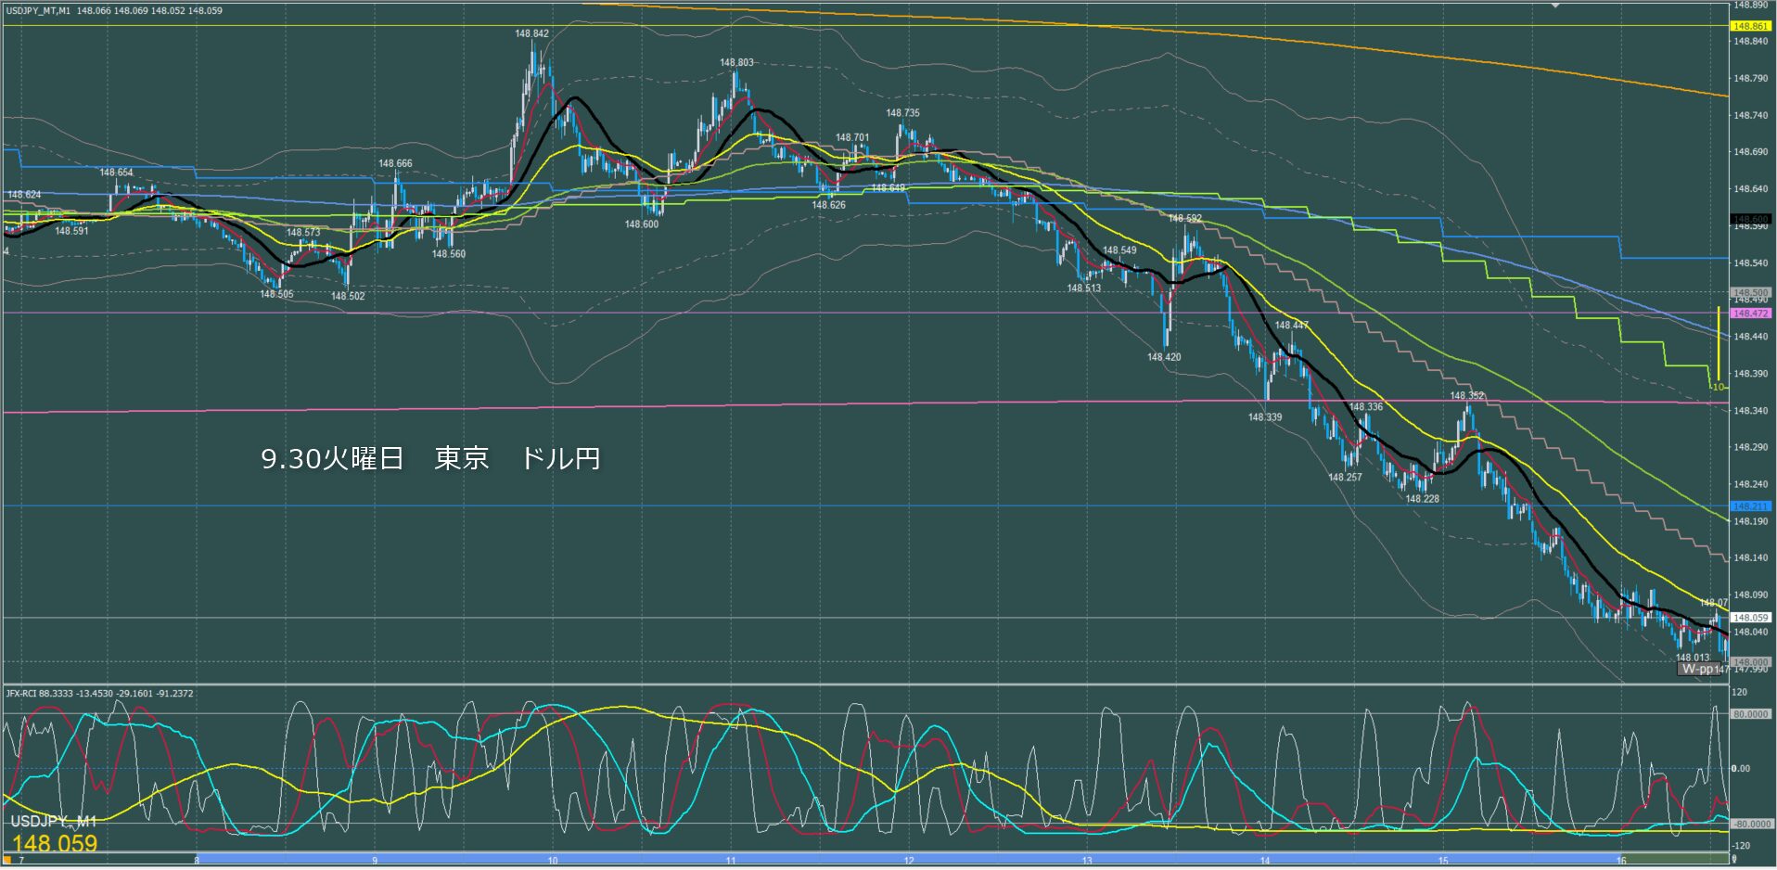
Task: Click the orange square marker at bottom-left corner
Action: click(x=6, y=861)
